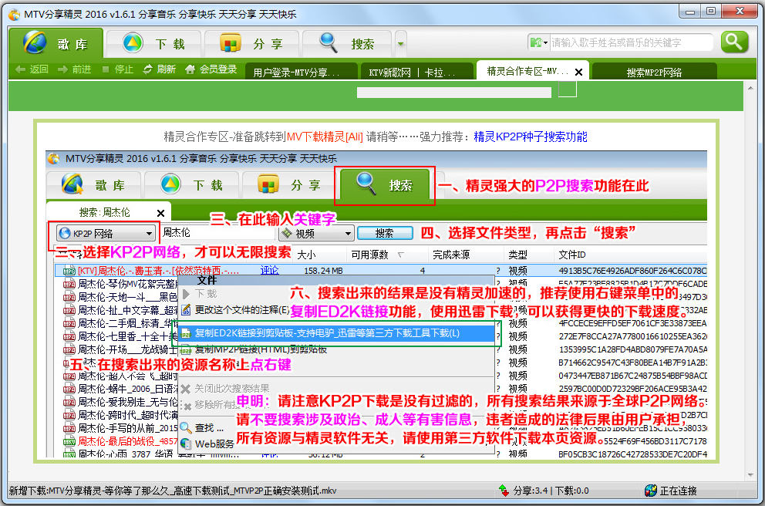Open the 歌库 (music library) section
The width and height of the screenshot is (765, 506).
pyautogui.click(x=69, y=43)
